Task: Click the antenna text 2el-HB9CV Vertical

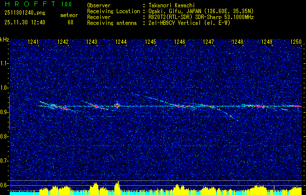Action: click(x=175, y=23)
